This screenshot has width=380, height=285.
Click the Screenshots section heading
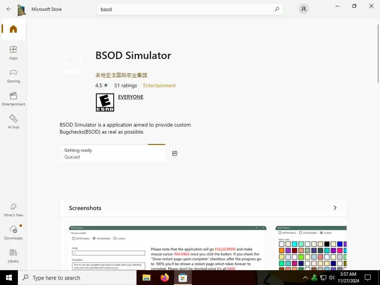(85, 208)
